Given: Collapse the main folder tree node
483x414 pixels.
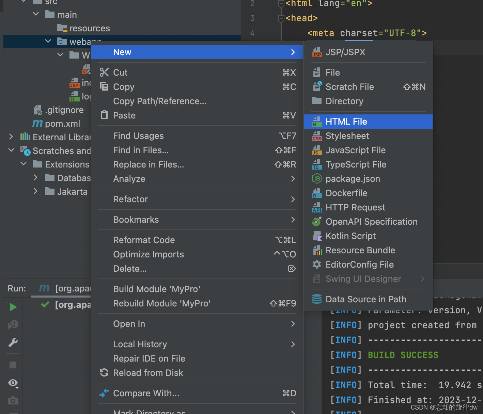Looking at the screenshot, I should [36, 14].
